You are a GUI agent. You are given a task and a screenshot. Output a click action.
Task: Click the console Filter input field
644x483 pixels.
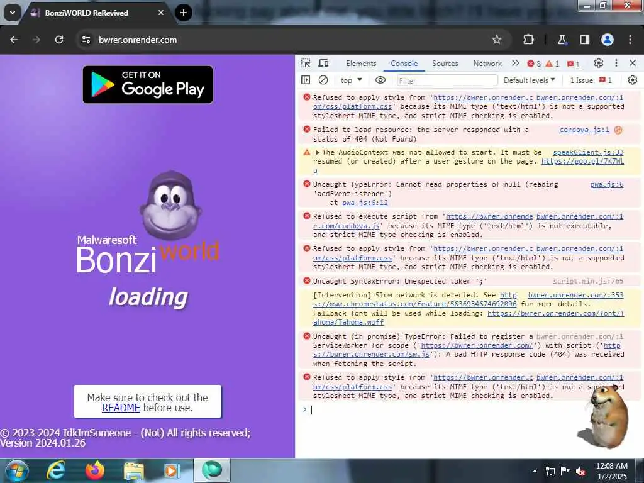[x=447, y=80]
